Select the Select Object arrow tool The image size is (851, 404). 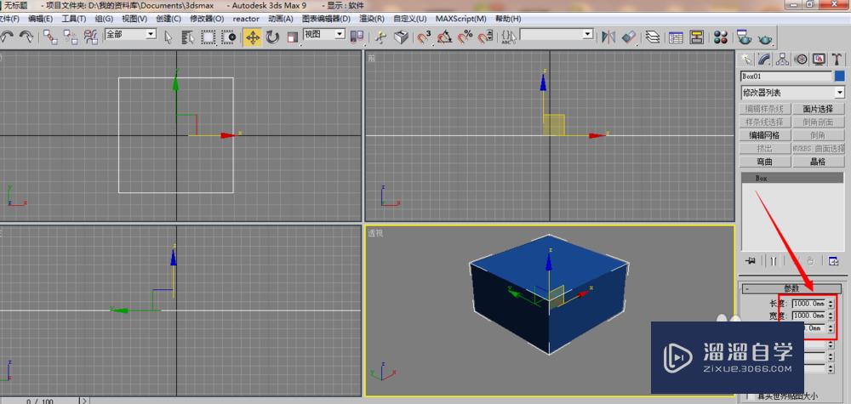[168, 37]
